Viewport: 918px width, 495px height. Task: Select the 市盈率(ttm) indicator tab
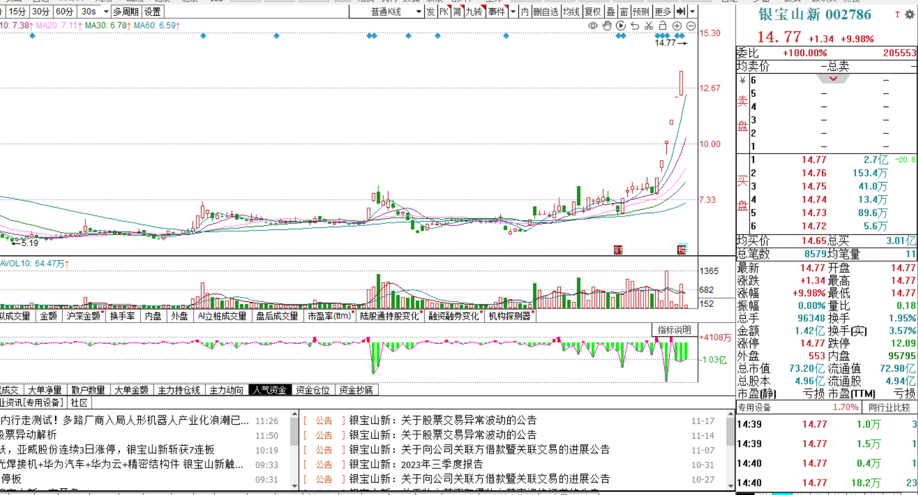tap(330, 316)
